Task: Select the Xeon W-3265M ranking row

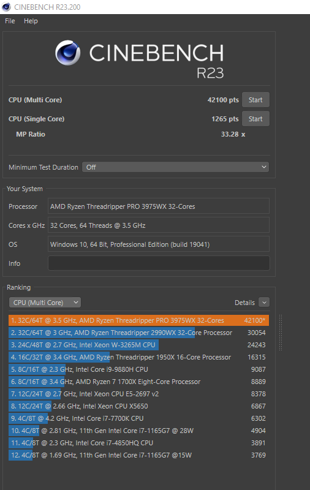Action: click(x=138, y=345)
